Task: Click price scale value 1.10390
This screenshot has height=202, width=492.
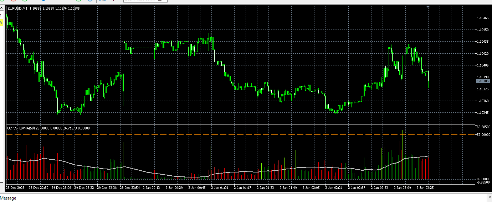Action: 483,77
